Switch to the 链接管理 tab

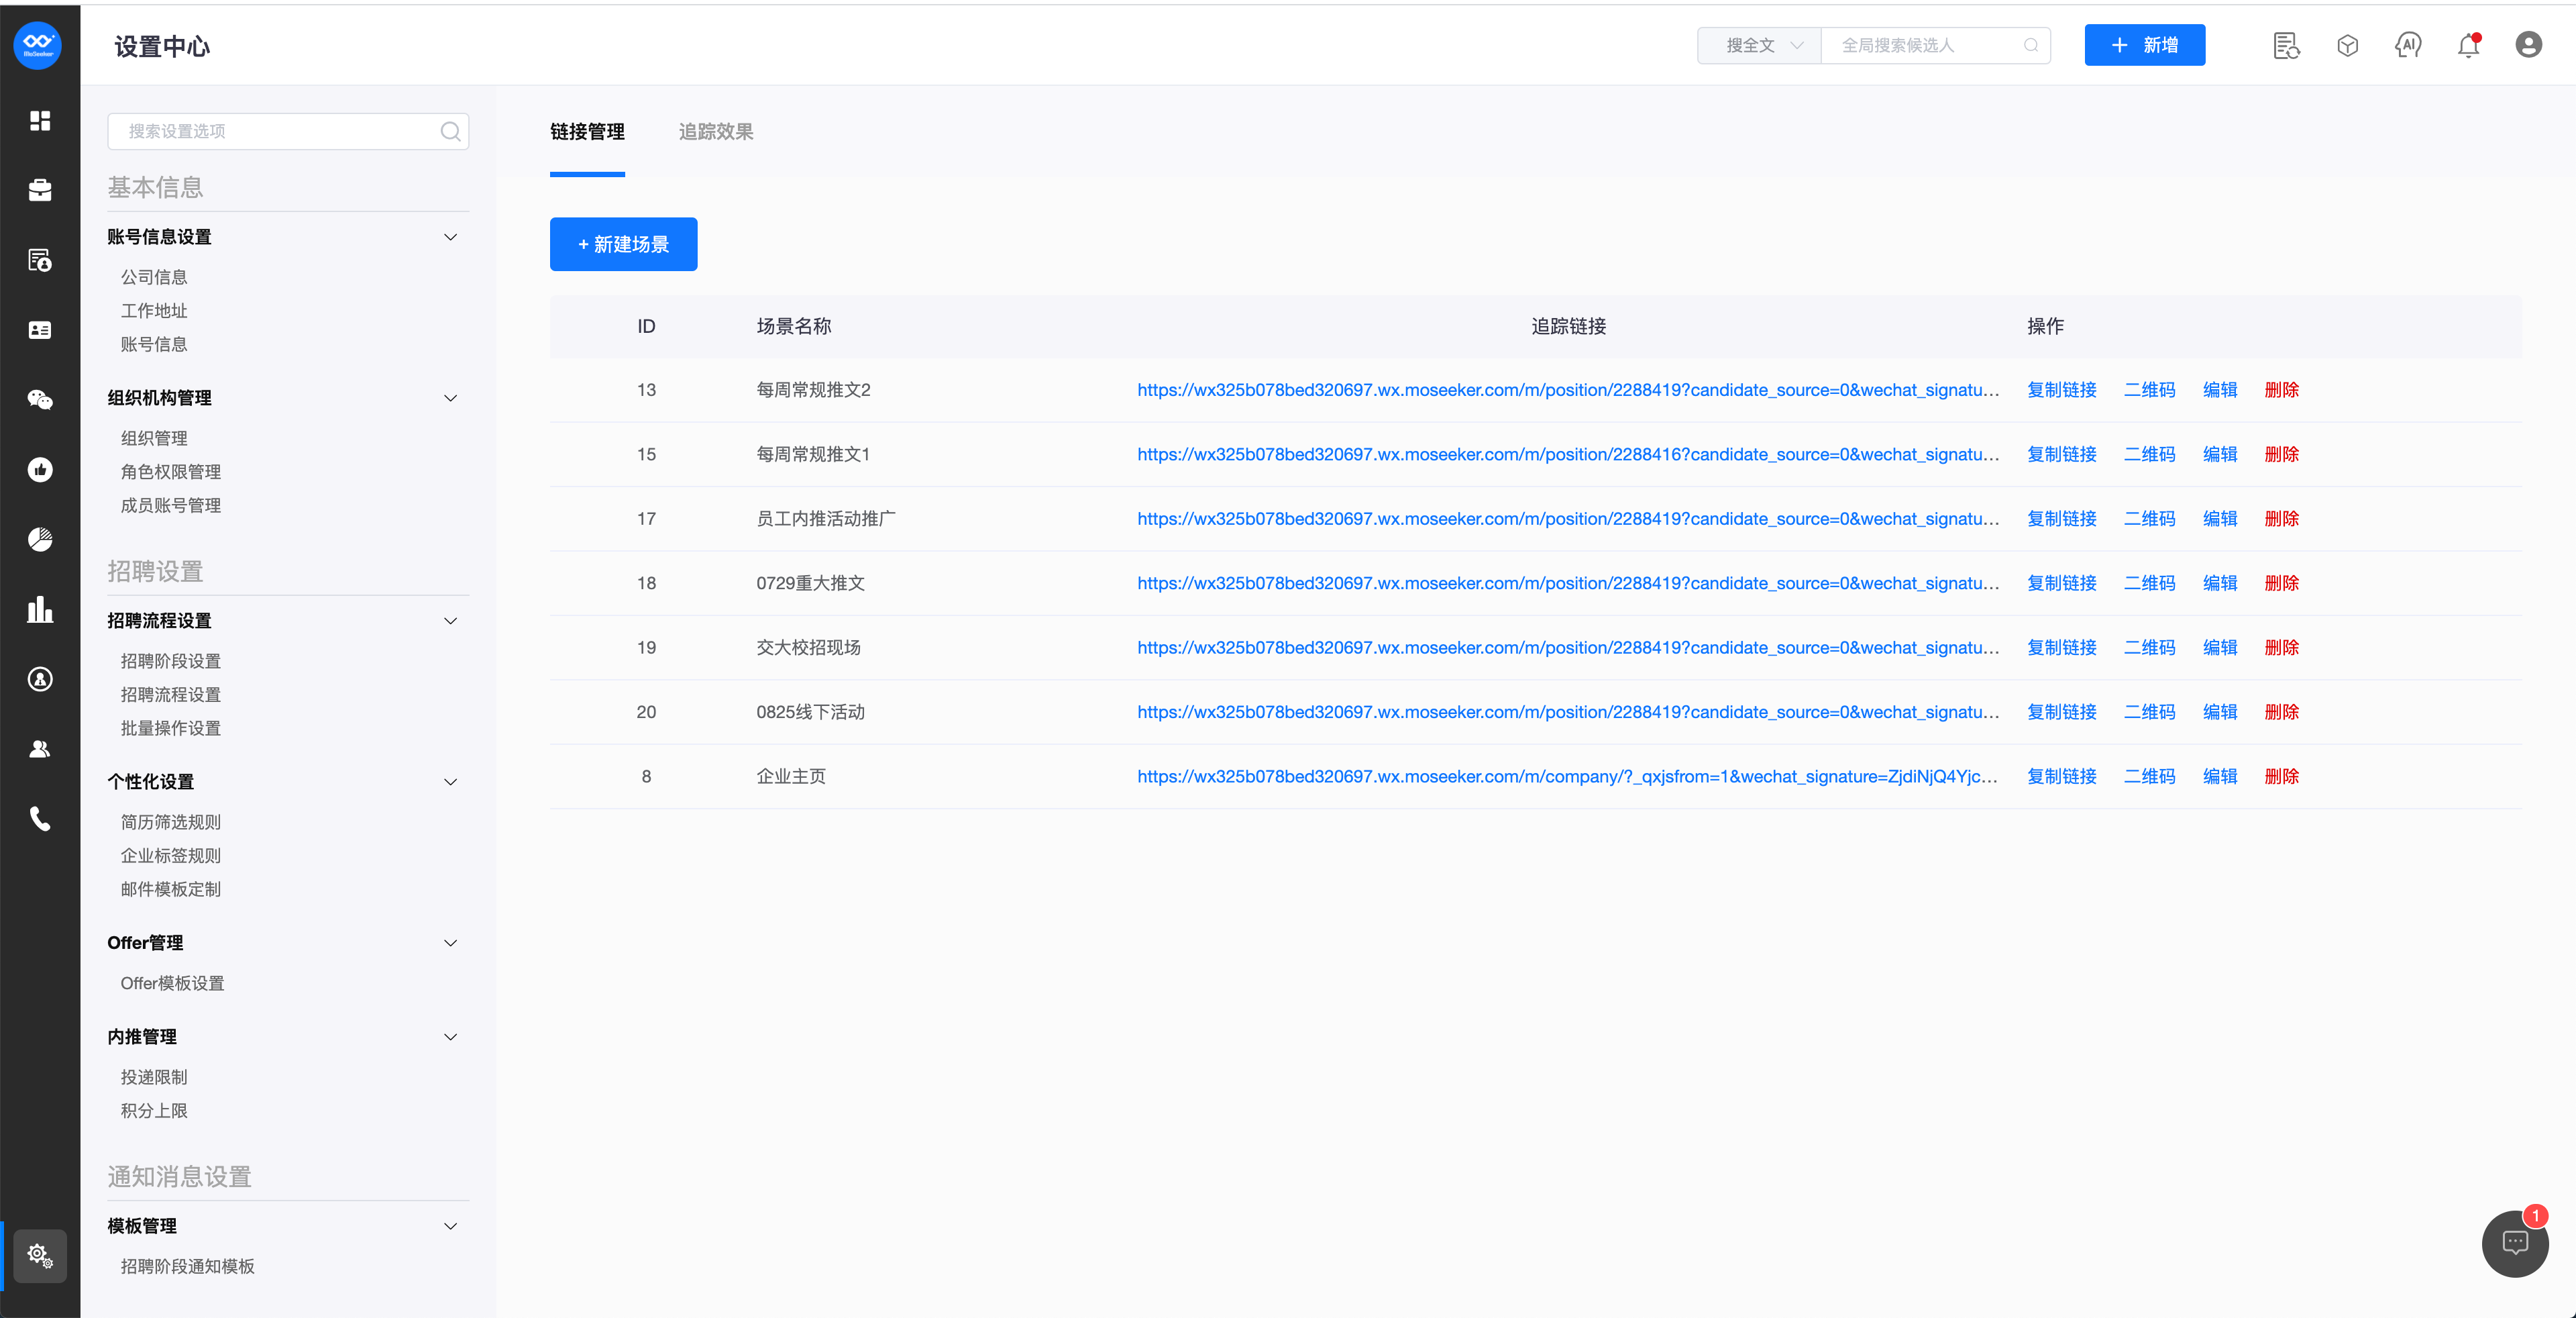tap(587, 132)
